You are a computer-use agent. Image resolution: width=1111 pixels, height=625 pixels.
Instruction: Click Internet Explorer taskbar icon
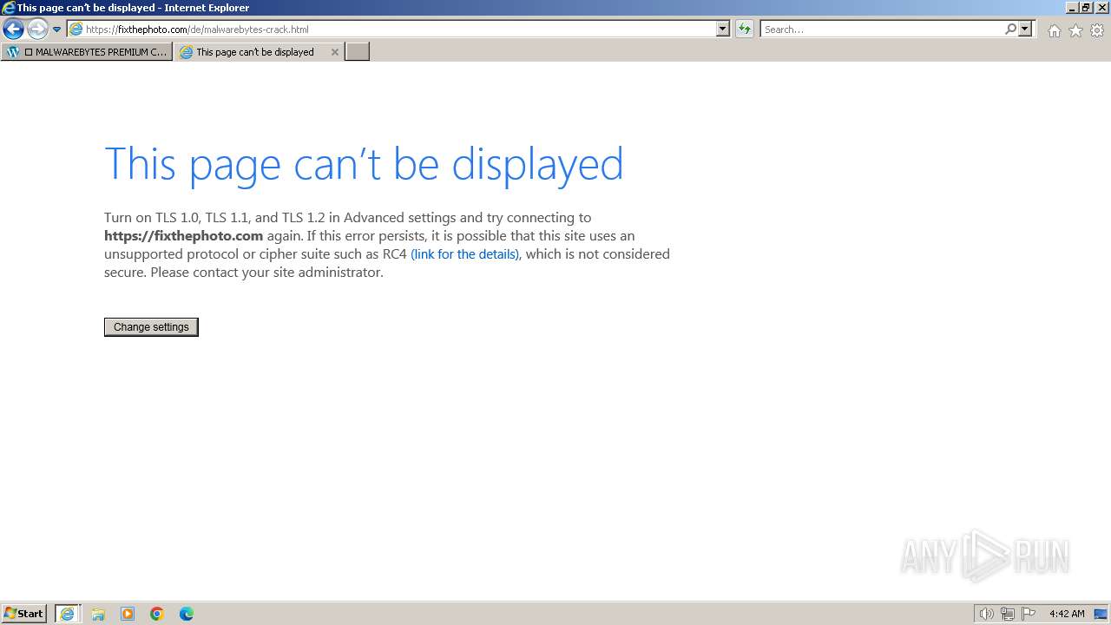(68, 614)
